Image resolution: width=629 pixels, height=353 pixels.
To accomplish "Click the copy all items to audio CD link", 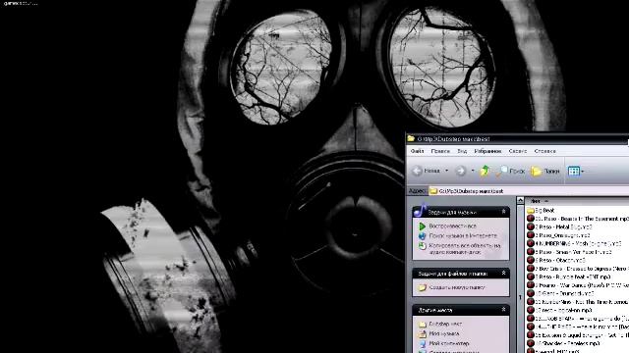I will coord(465,249).
